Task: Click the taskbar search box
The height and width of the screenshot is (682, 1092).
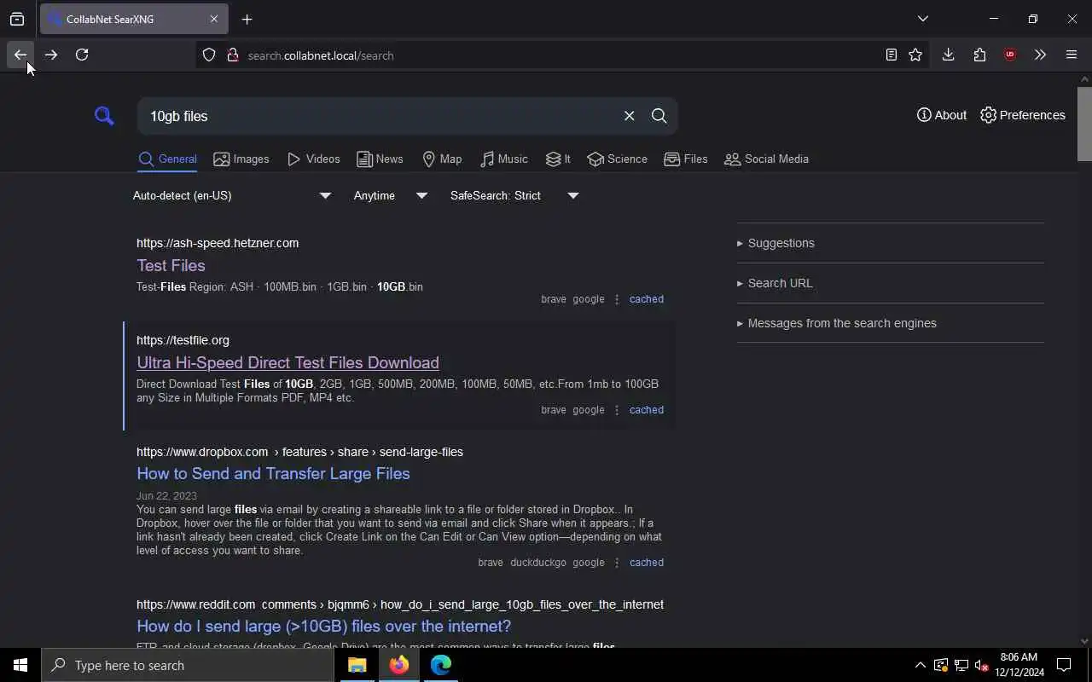Action: tap(188, 665)
